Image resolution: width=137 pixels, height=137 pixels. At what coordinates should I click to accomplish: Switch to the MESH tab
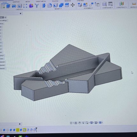tap(28, 2)
